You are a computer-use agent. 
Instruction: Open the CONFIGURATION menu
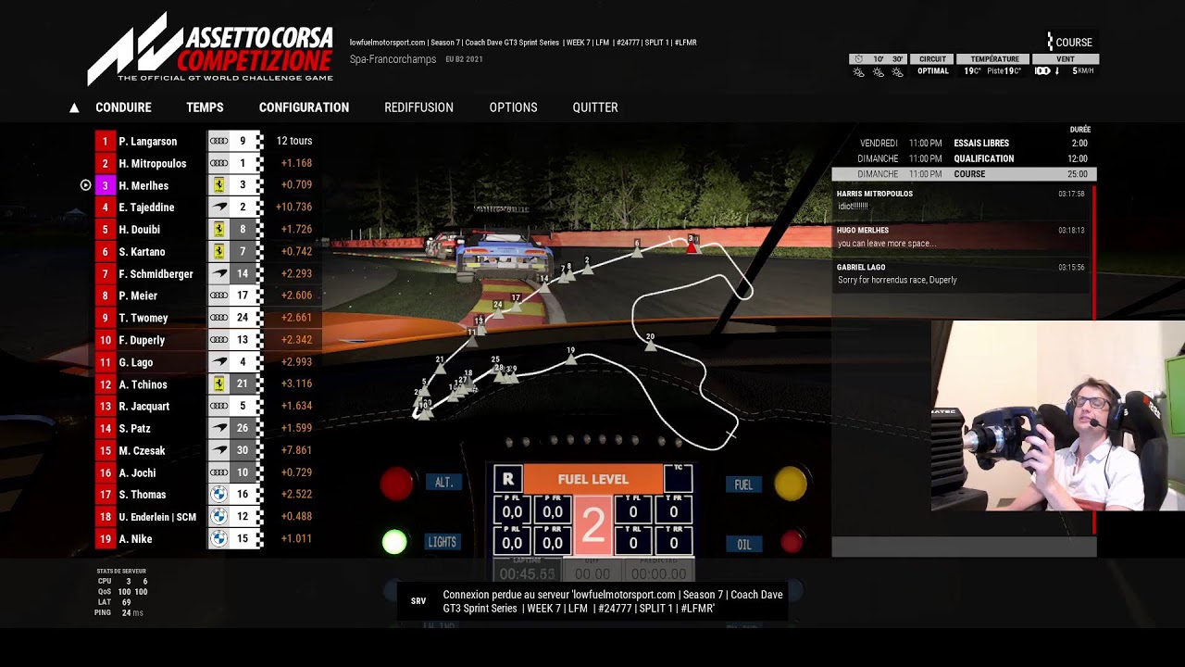point(304,107)
